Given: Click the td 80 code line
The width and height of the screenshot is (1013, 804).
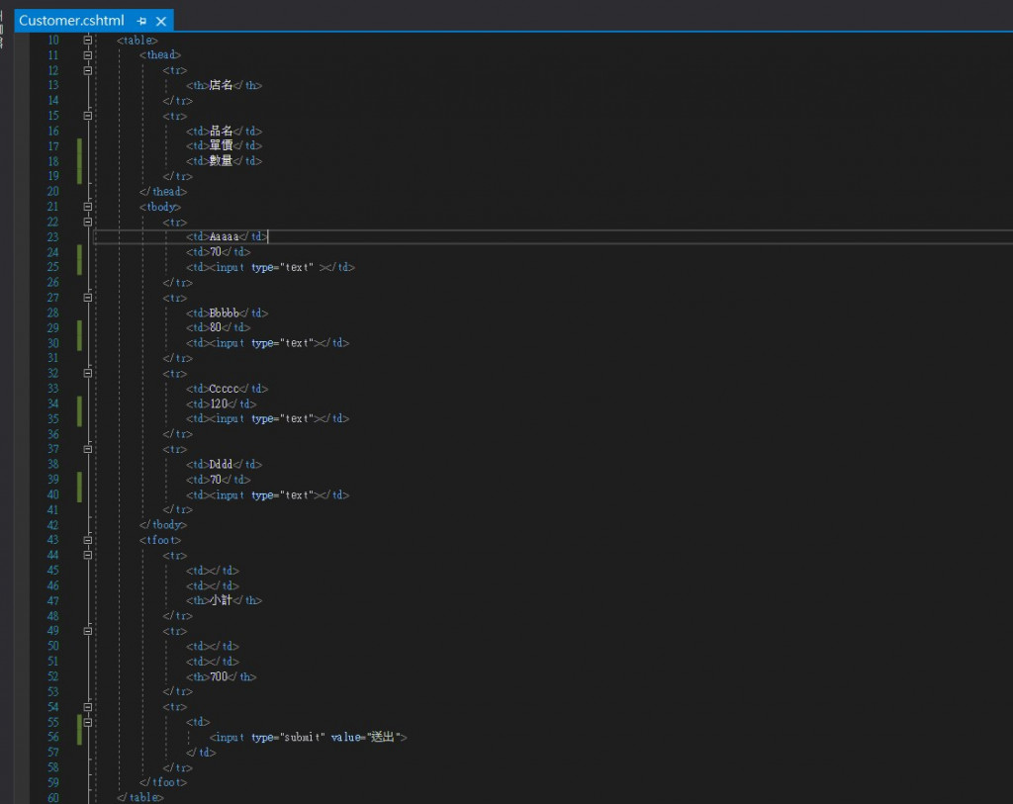Looking at the screenshot, I should (x=219, y=328).
